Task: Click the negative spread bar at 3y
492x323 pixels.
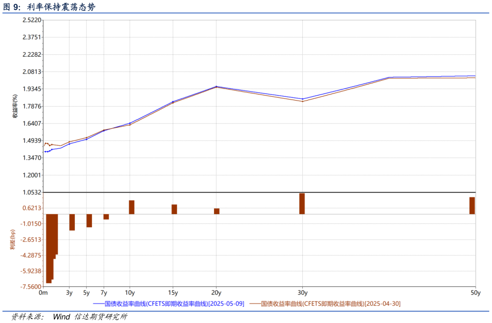Action: pyautogui.click(x=72, y=222)
